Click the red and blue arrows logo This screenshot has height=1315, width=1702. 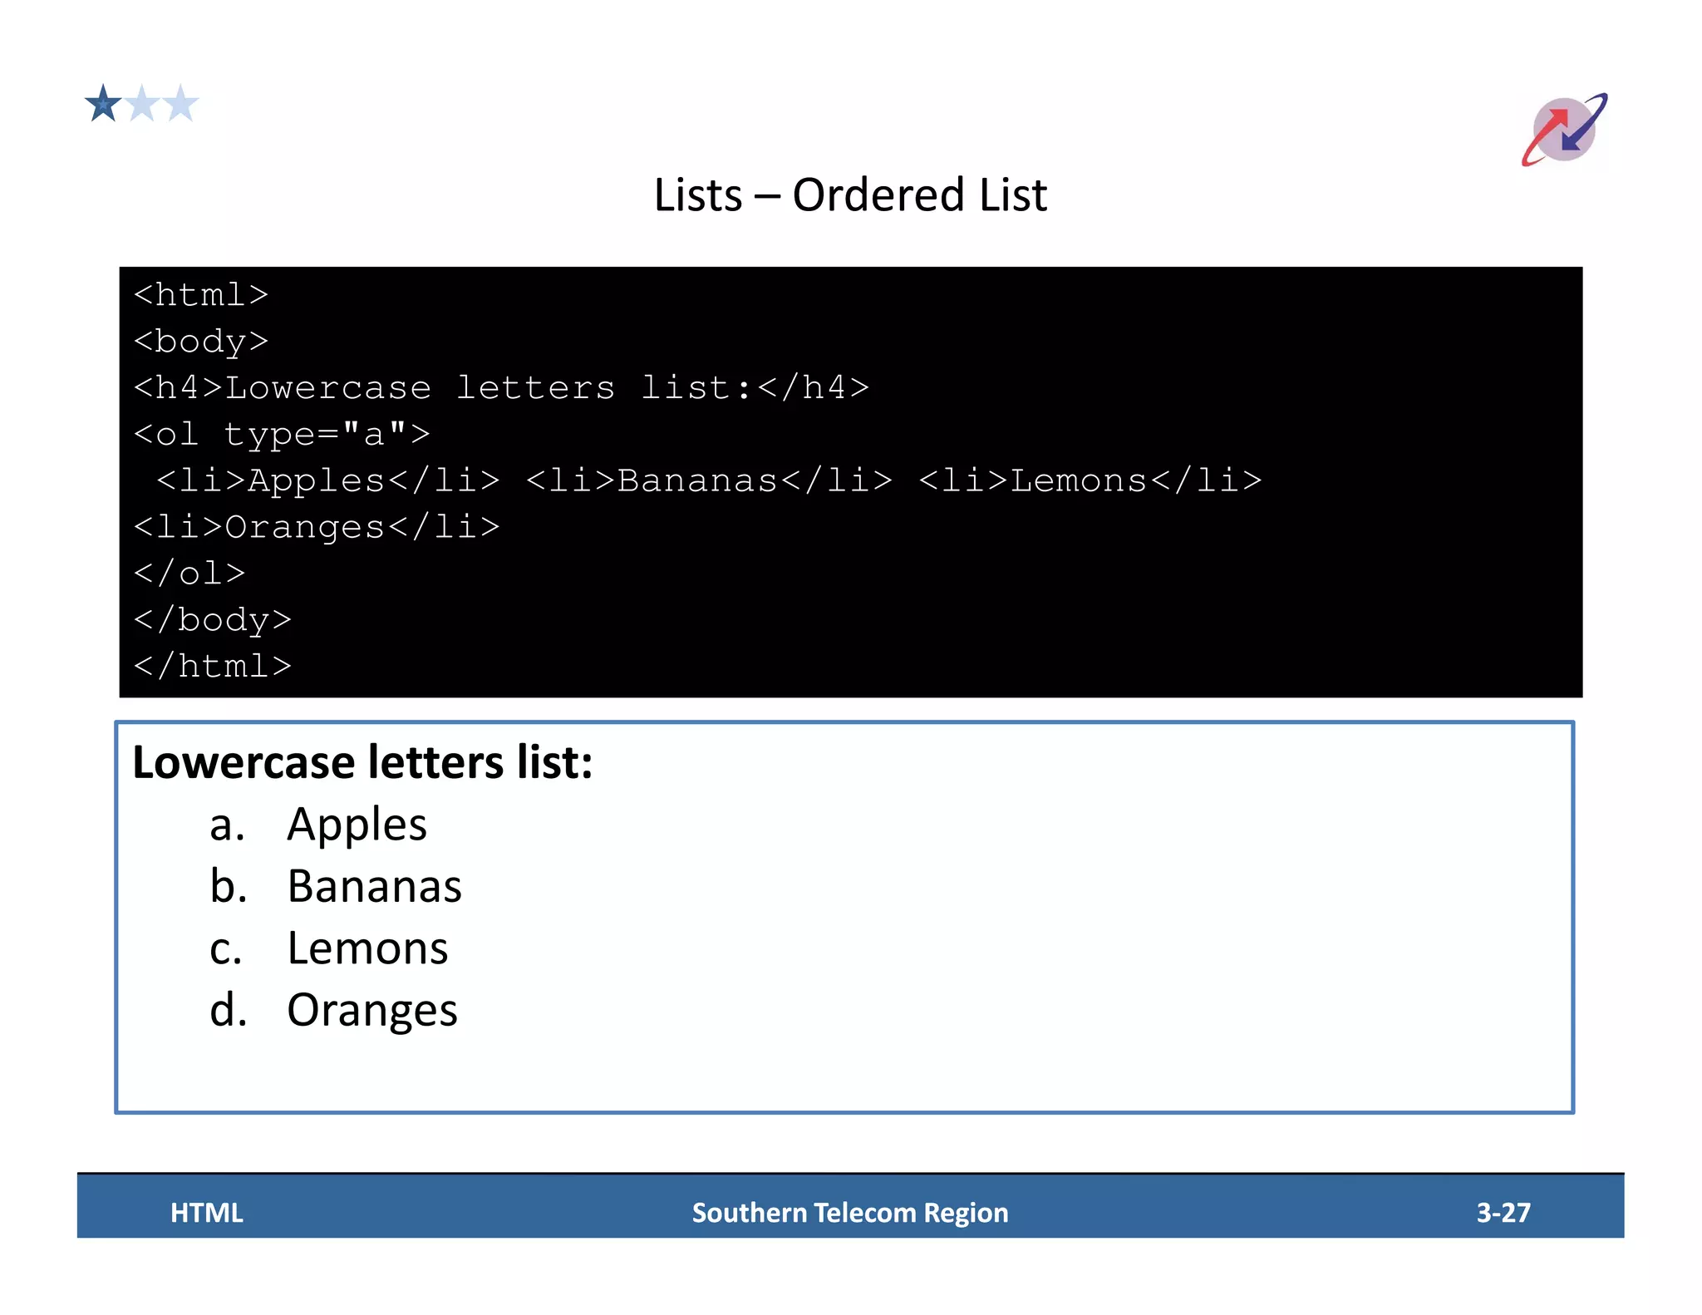[1564, 130]
